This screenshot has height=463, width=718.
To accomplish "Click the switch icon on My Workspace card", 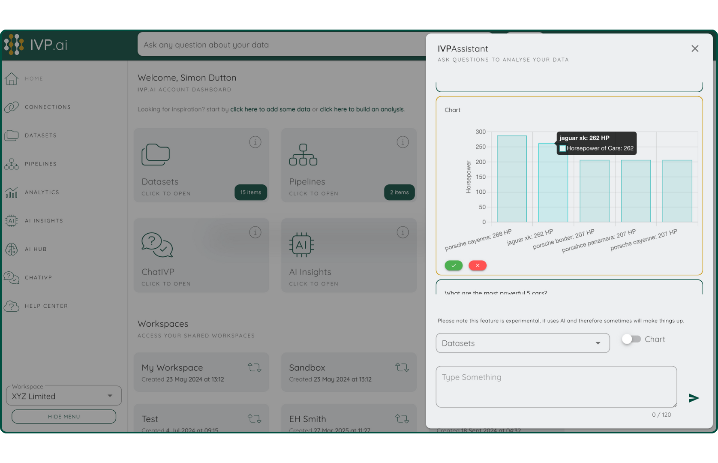I will pos(255,367).
